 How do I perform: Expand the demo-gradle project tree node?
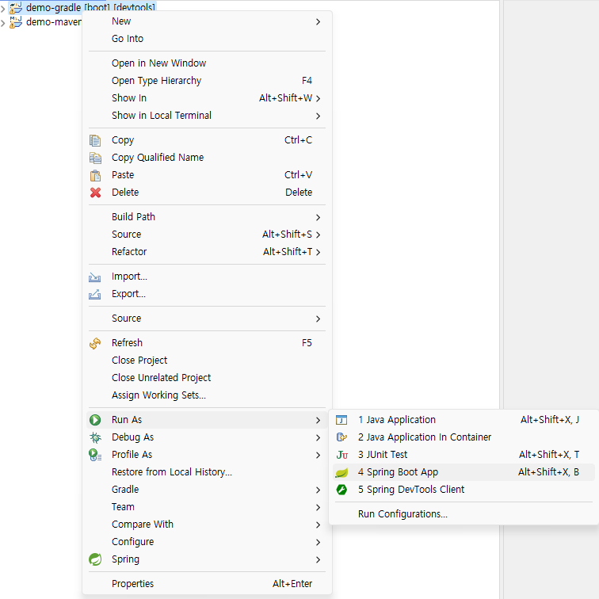pyautogui.click(x=3, y=8)
